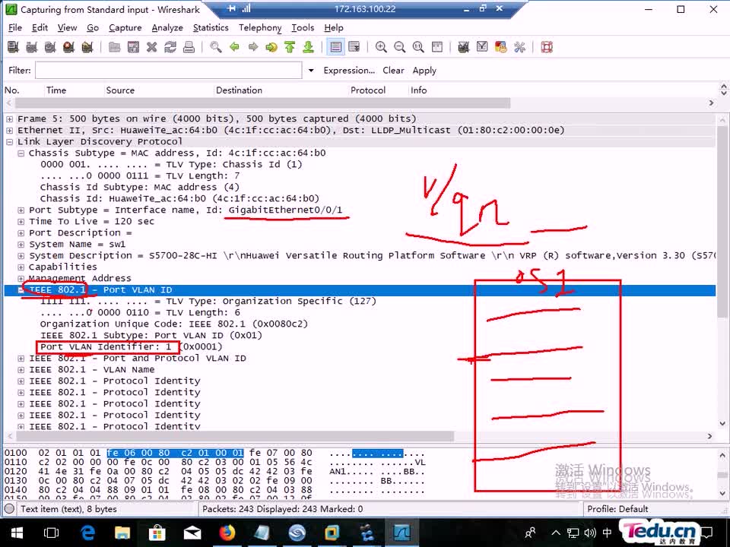Sort by the Destination column header

(239, 90)
